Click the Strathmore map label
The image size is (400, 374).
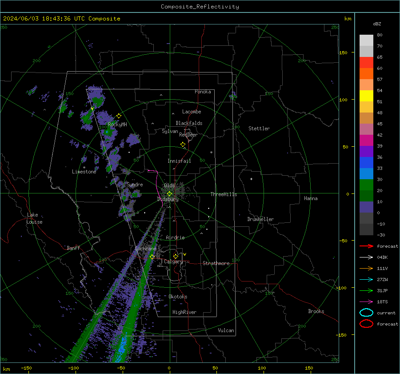pos(216,263)
